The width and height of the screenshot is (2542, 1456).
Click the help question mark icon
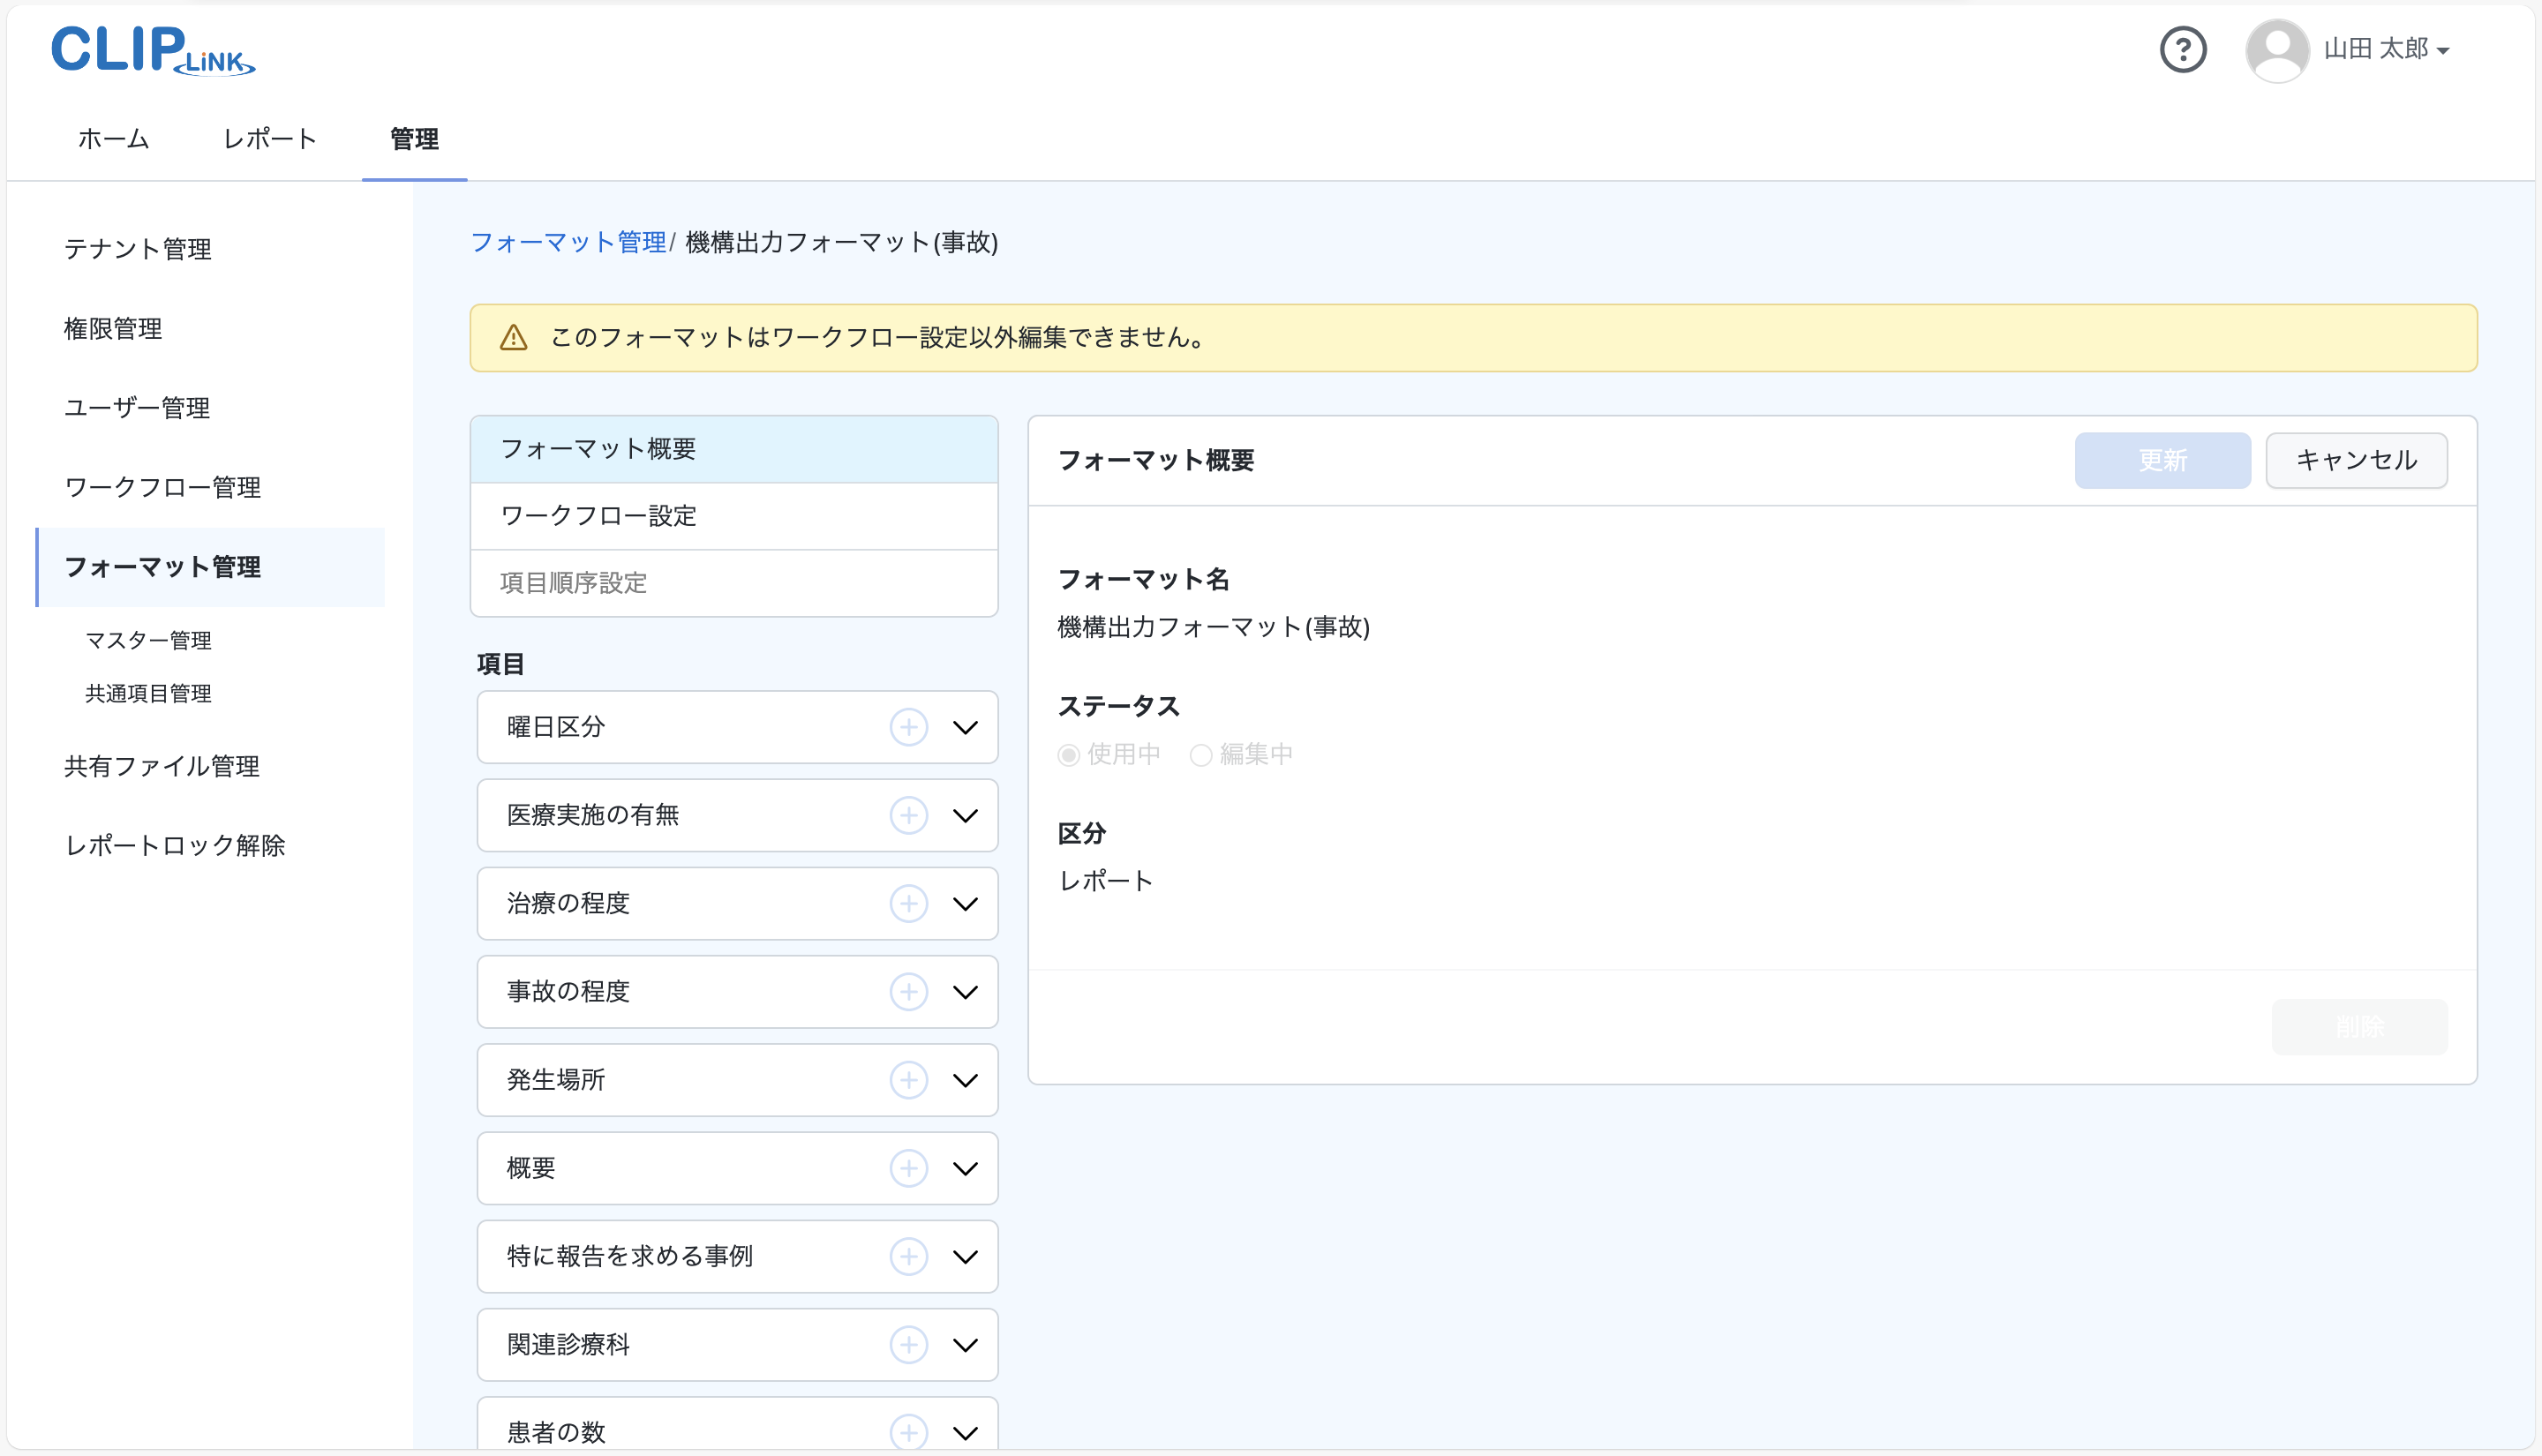point(2182,49)
